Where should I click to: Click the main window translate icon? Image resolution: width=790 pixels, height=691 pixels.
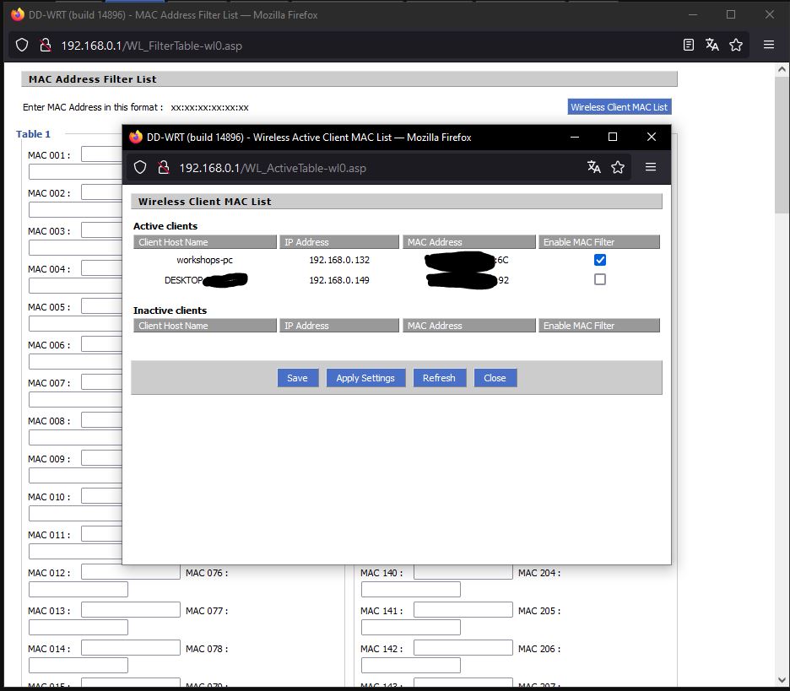pos(712,45)
